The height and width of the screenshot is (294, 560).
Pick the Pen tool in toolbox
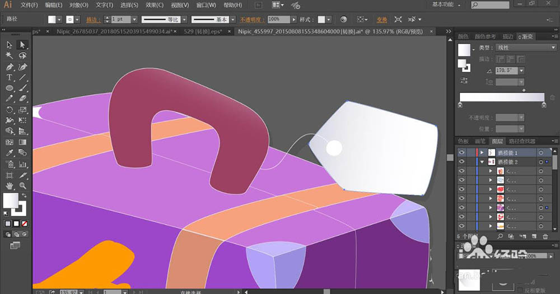click(x=10, y=67)
